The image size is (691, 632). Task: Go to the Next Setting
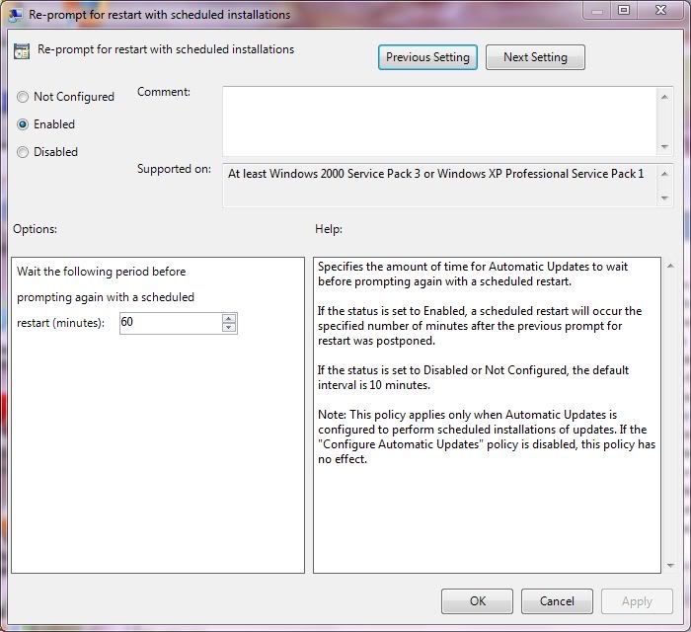(535, 57)
